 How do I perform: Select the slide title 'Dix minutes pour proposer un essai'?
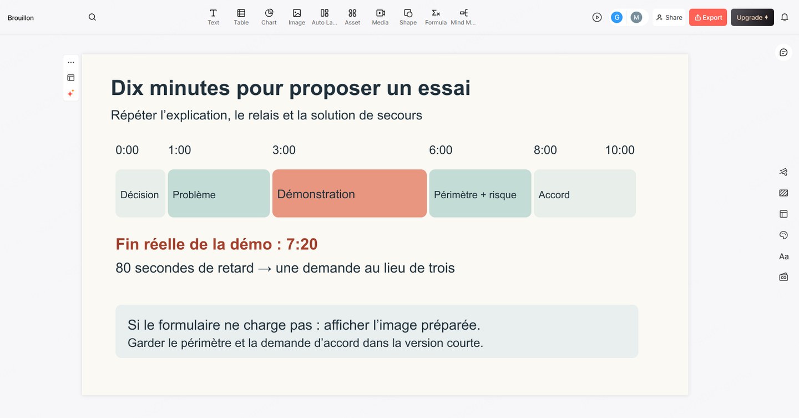(291, 88)
